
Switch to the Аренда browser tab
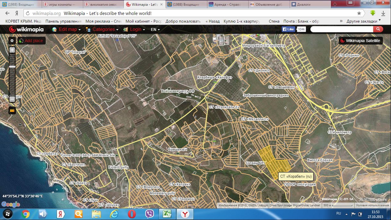coord(226,5)
